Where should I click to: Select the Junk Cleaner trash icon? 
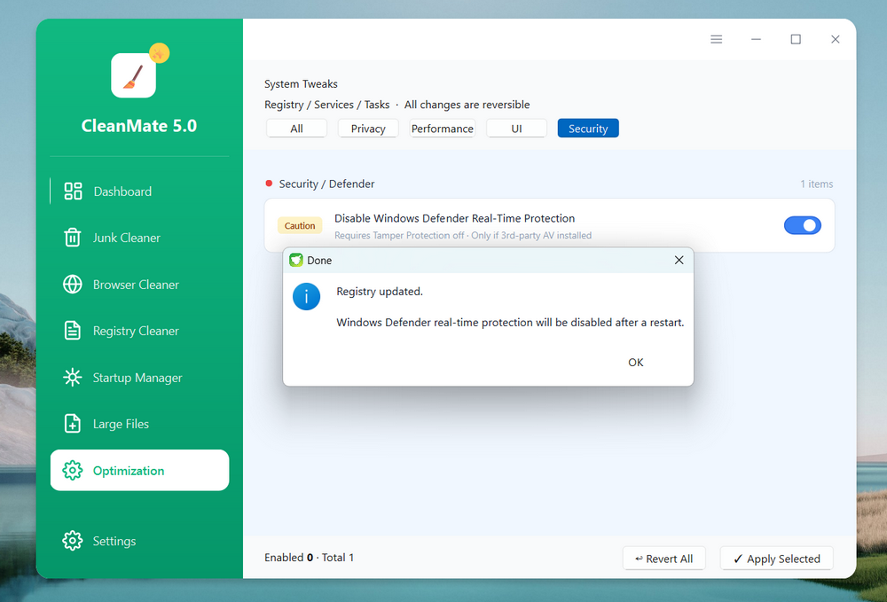point(73,238)
